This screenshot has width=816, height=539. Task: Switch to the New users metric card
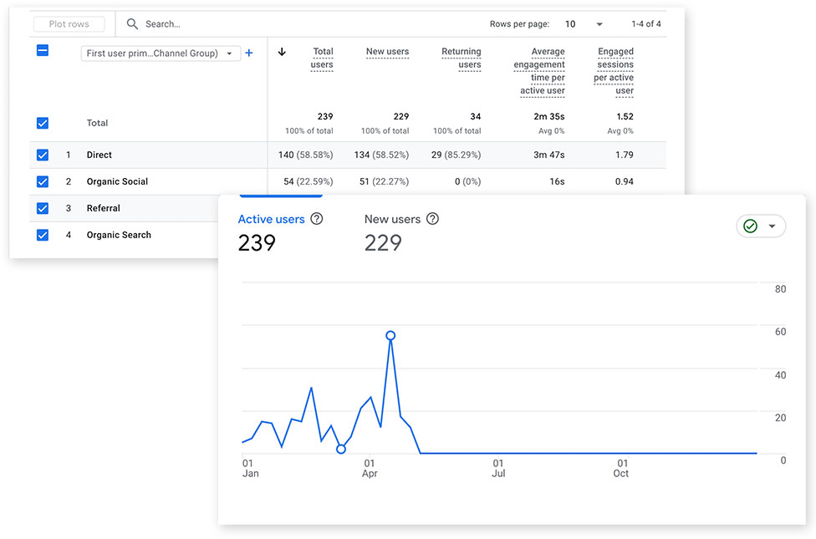393,219
